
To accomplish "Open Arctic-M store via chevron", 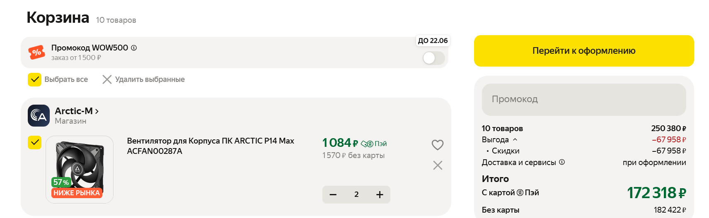I will click(97, 111).
